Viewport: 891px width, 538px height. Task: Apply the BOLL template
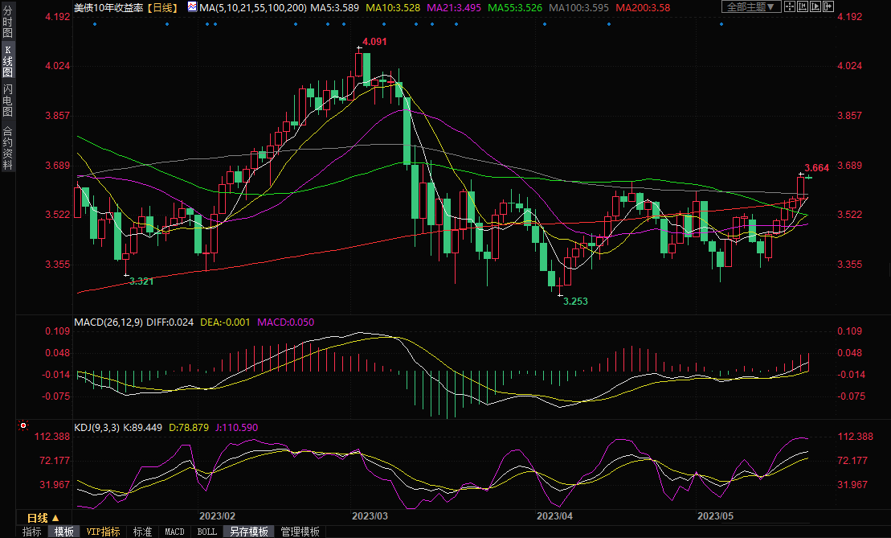coord(206,532)
